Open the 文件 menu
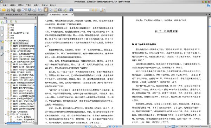The image size is (211, 128). point(5,5)
